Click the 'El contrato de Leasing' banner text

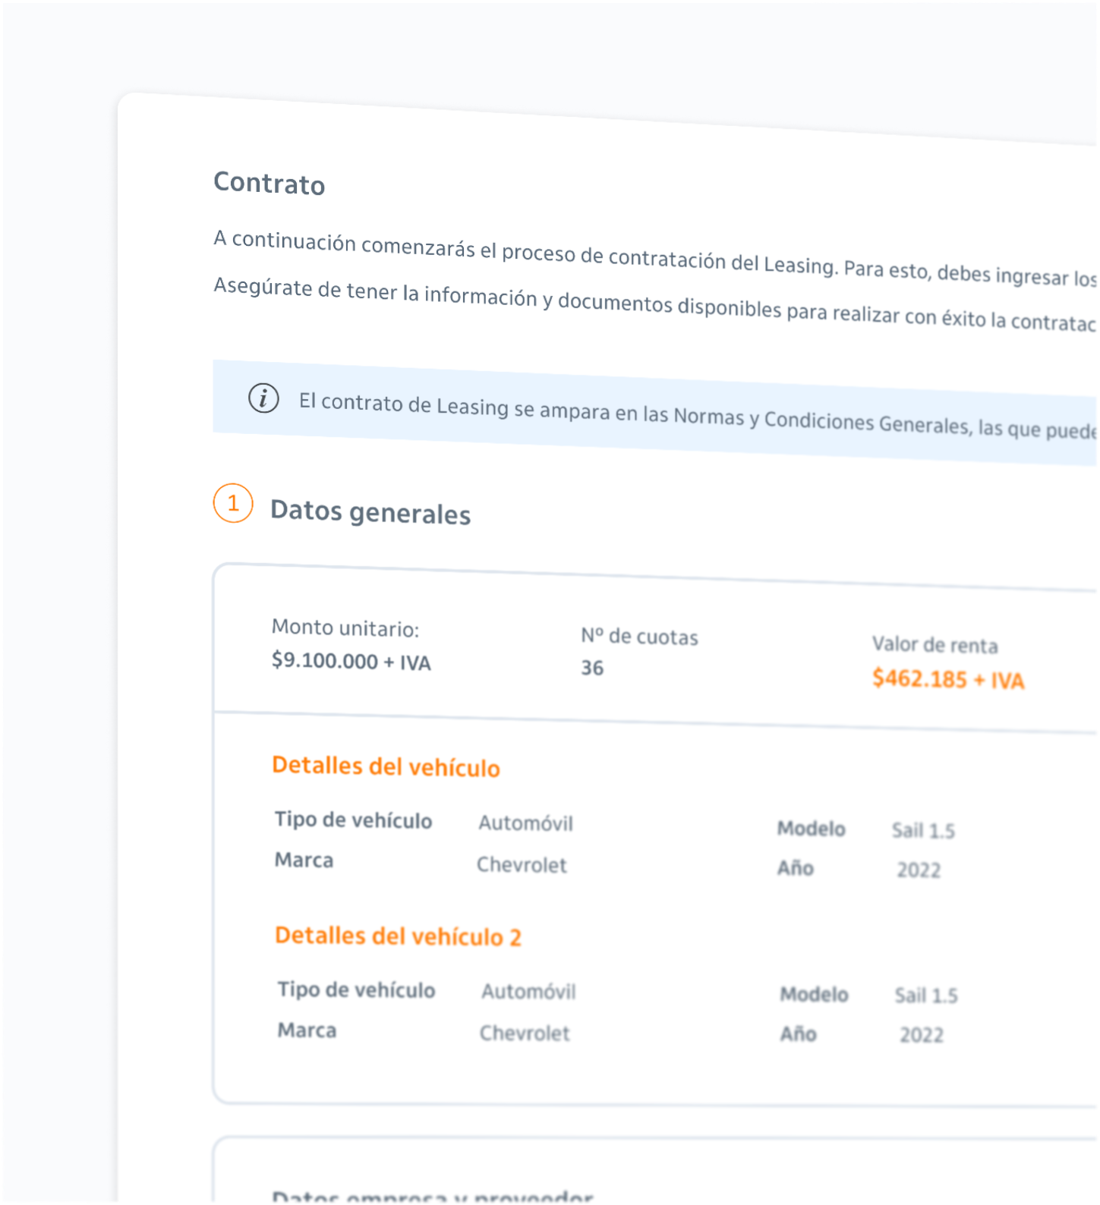698,415
